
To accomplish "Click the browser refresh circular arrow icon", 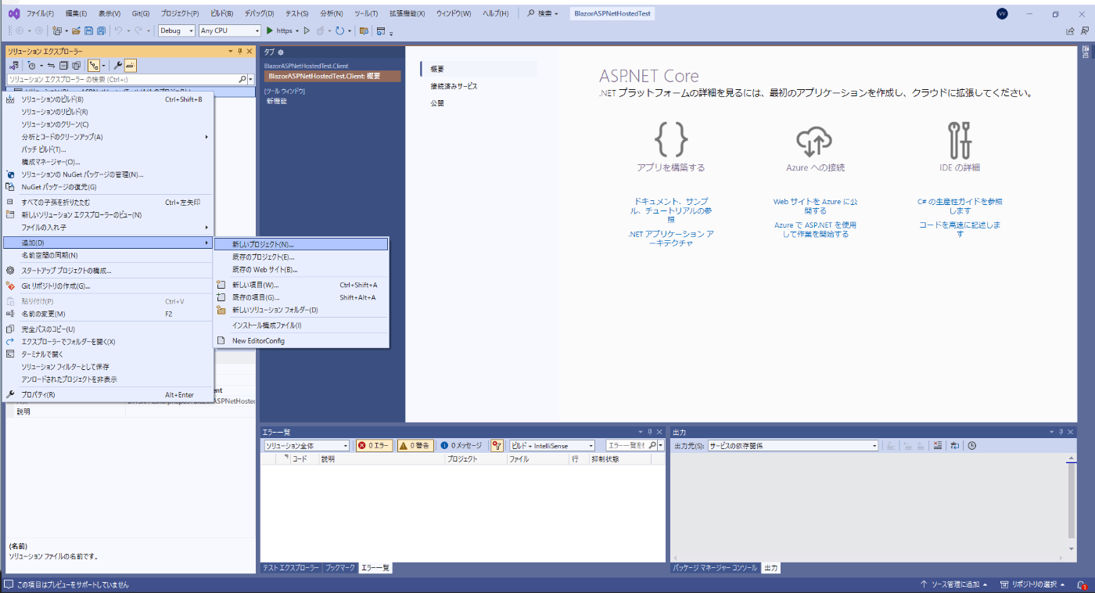I will [339, 31].
